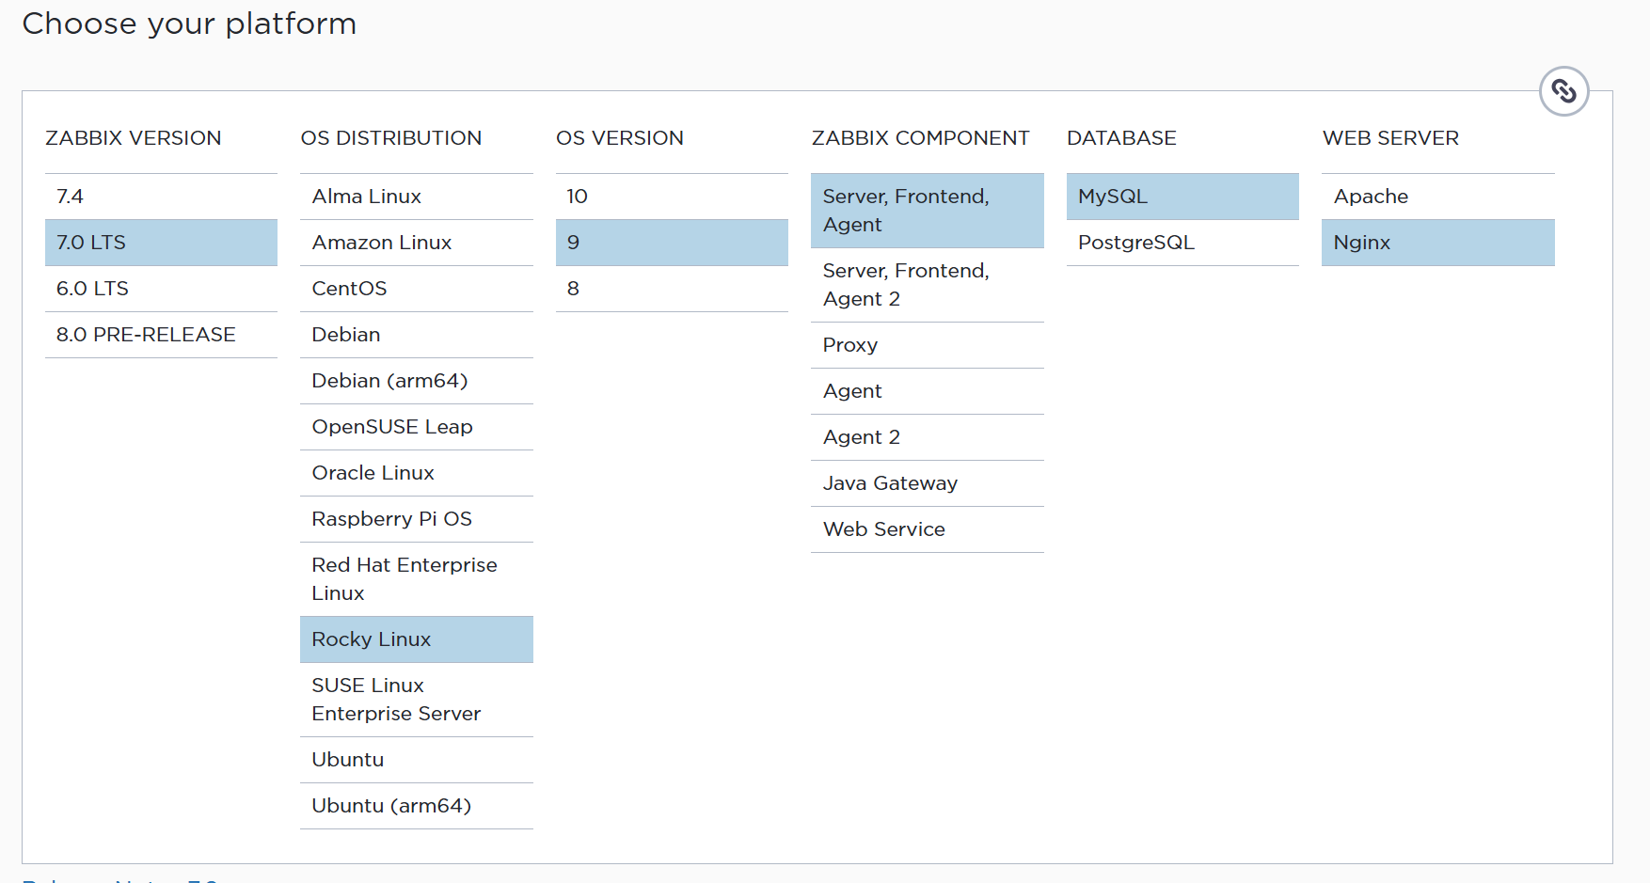This screenshot has width=1650, height=883.
Task: Select Raspberry Pi OS distribution
Action: (x=416, y=519)
